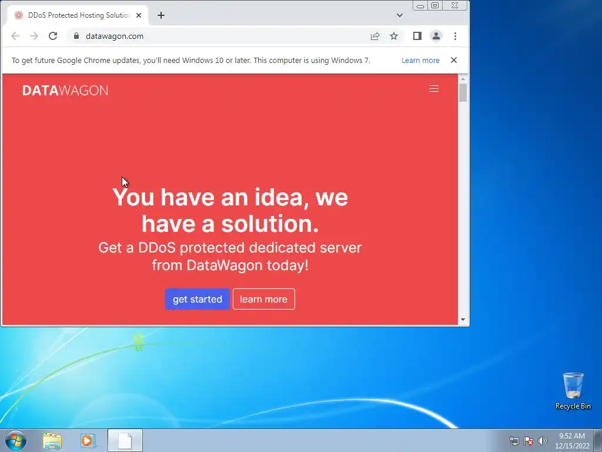Click the volume speaker tray icon
The image size is (602, 452).
coord(543,441)
